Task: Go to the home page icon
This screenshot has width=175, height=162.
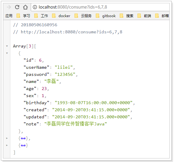Action: point(25,7)
